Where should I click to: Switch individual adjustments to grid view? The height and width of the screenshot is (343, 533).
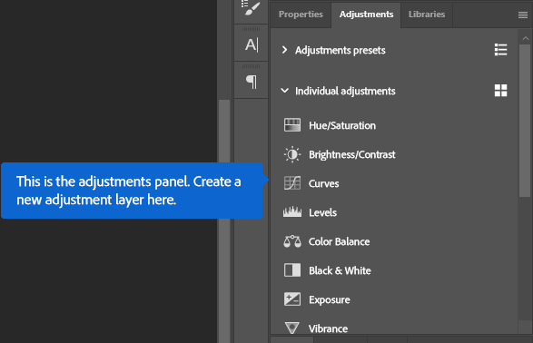pyautogui.click(x=500, y=91)
